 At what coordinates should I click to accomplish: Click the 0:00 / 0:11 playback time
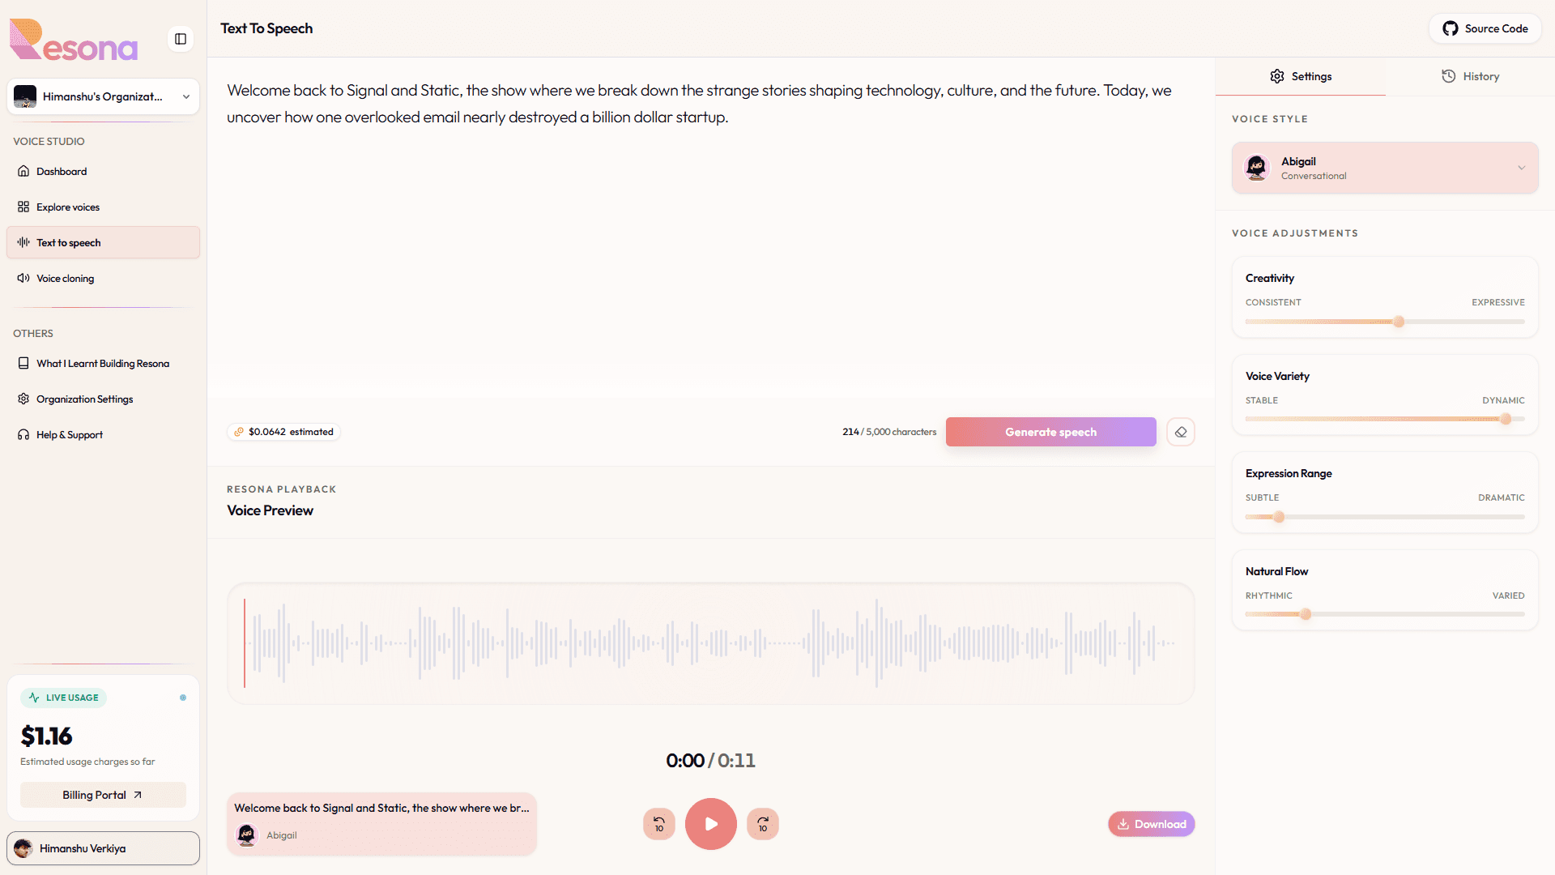pyautogui.click(x=710, y=760)
